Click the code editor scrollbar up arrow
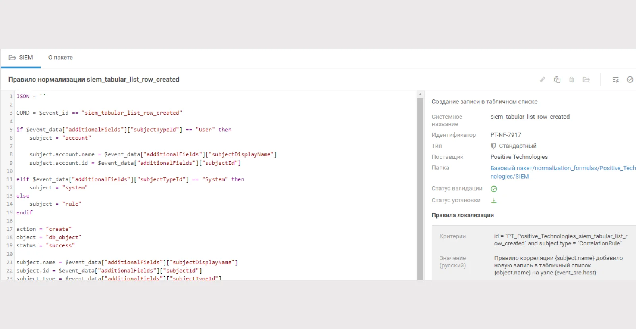The height and width of the screenshot is (329, 636). coord(420,95)
